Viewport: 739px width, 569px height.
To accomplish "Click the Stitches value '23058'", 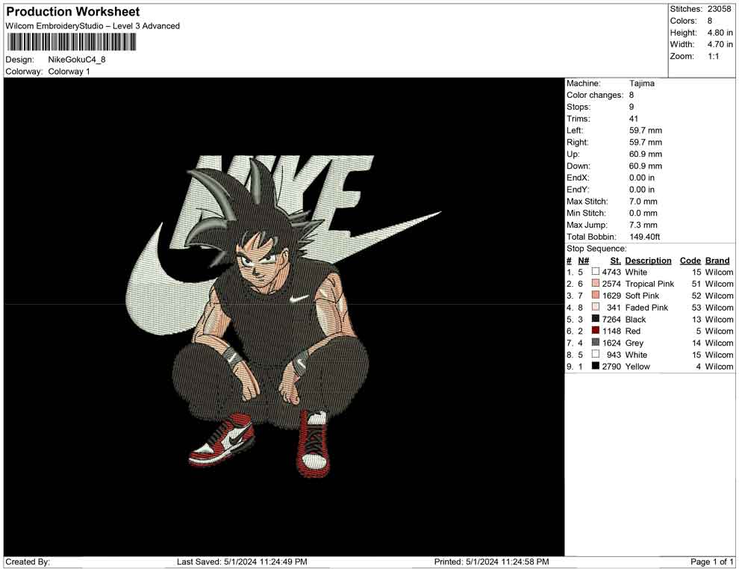I will tap(719, 9).
